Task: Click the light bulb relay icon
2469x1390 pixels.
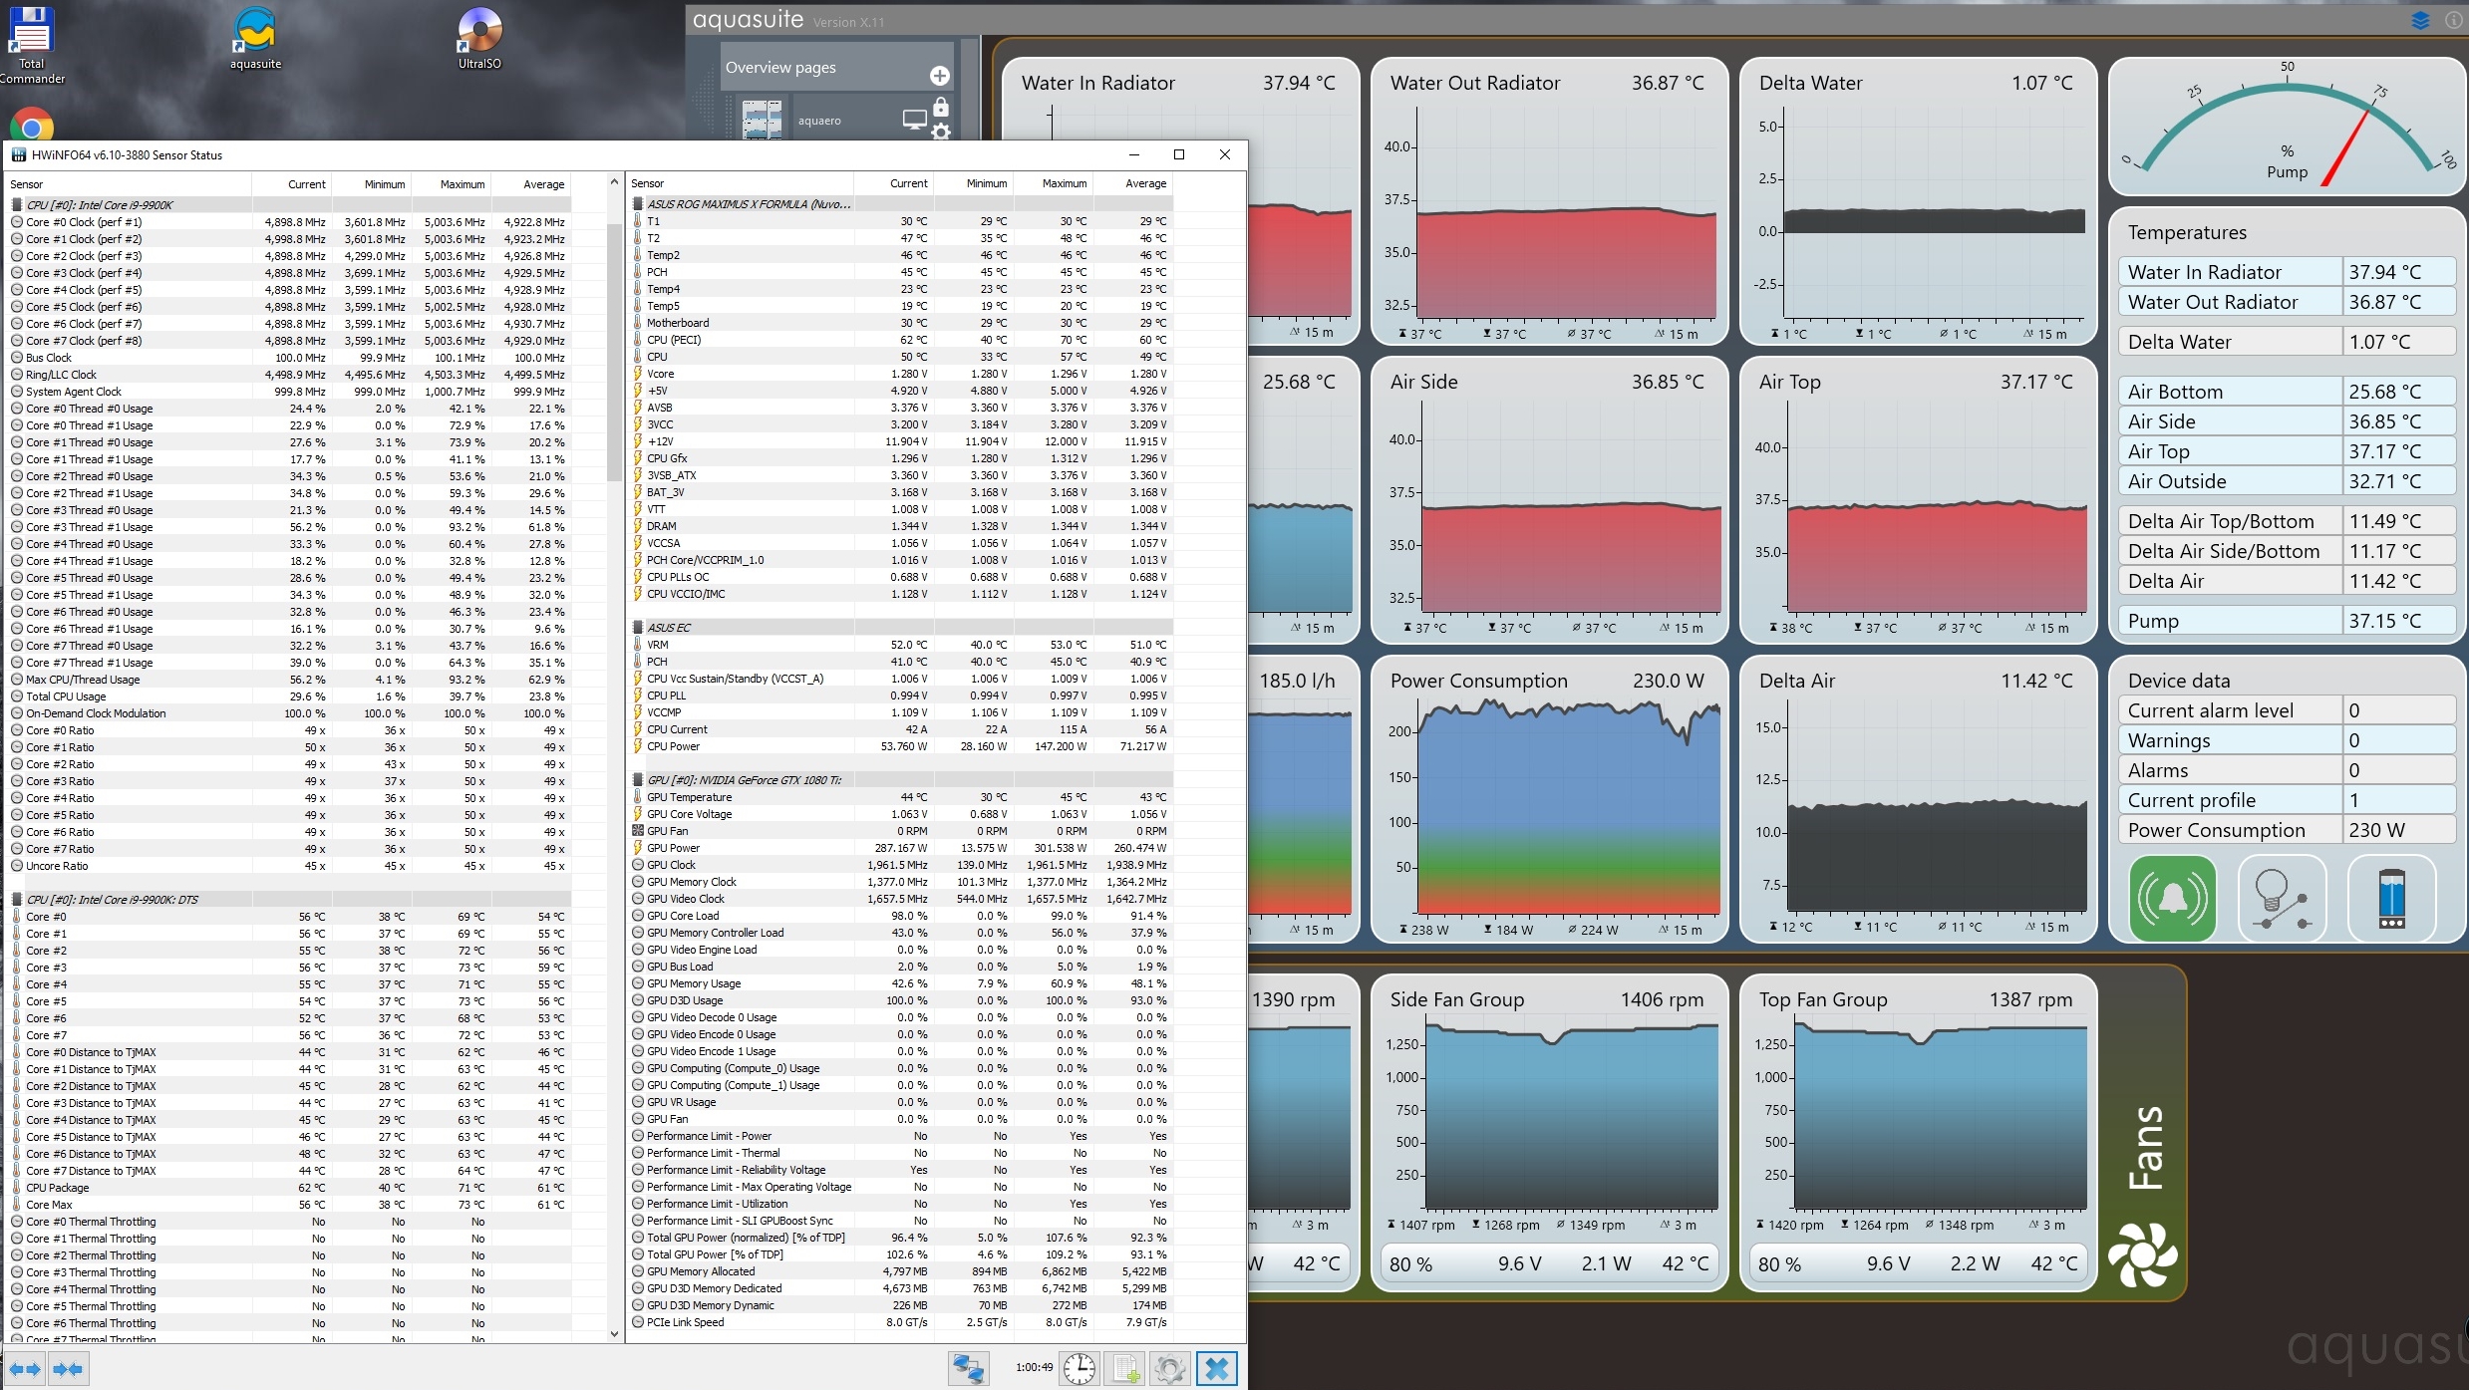Action: tap(2282, 899)
